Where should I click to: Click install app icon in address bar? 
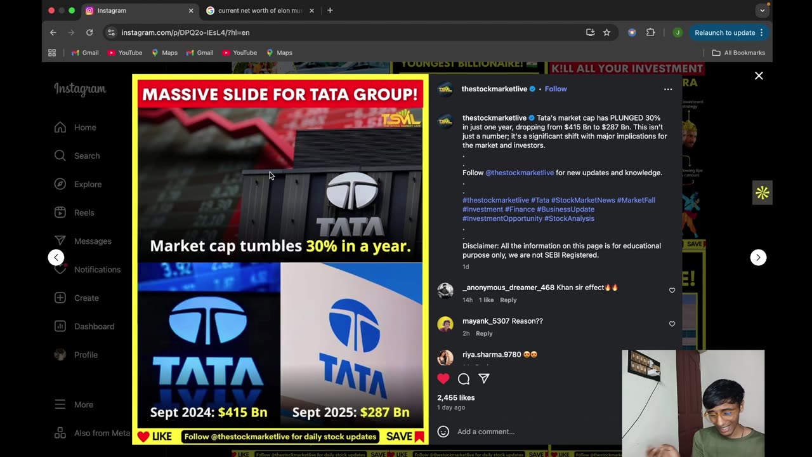[590, 32]
